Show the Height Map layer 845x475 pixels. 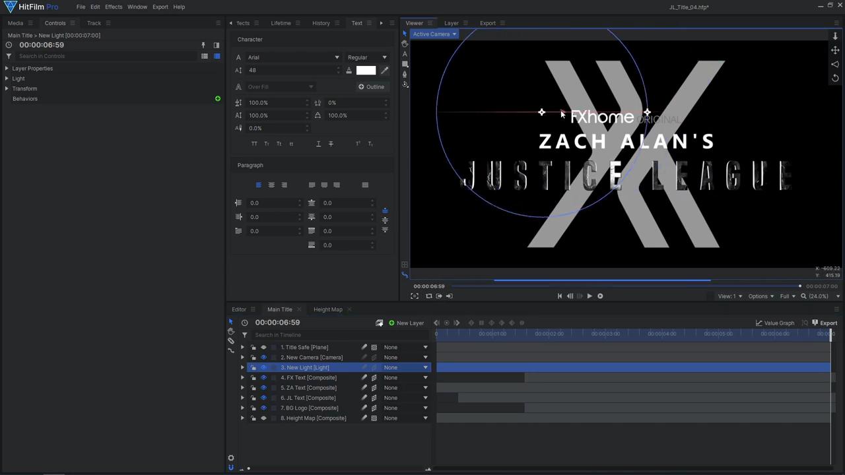pos(263,418)
